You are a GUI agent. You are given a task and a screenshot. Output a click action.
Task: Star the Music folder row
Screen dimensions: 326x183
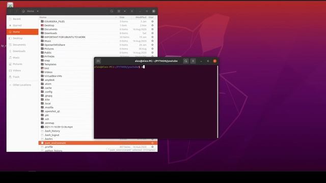click(152, 41)
